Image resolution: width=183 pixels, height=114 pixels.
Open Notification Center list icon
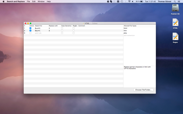tap(179, 1)
